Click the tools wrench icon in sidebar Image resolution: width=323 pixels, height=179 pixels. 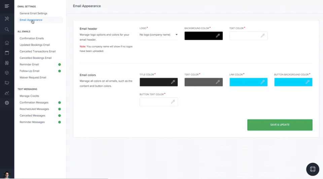[7, 19]
